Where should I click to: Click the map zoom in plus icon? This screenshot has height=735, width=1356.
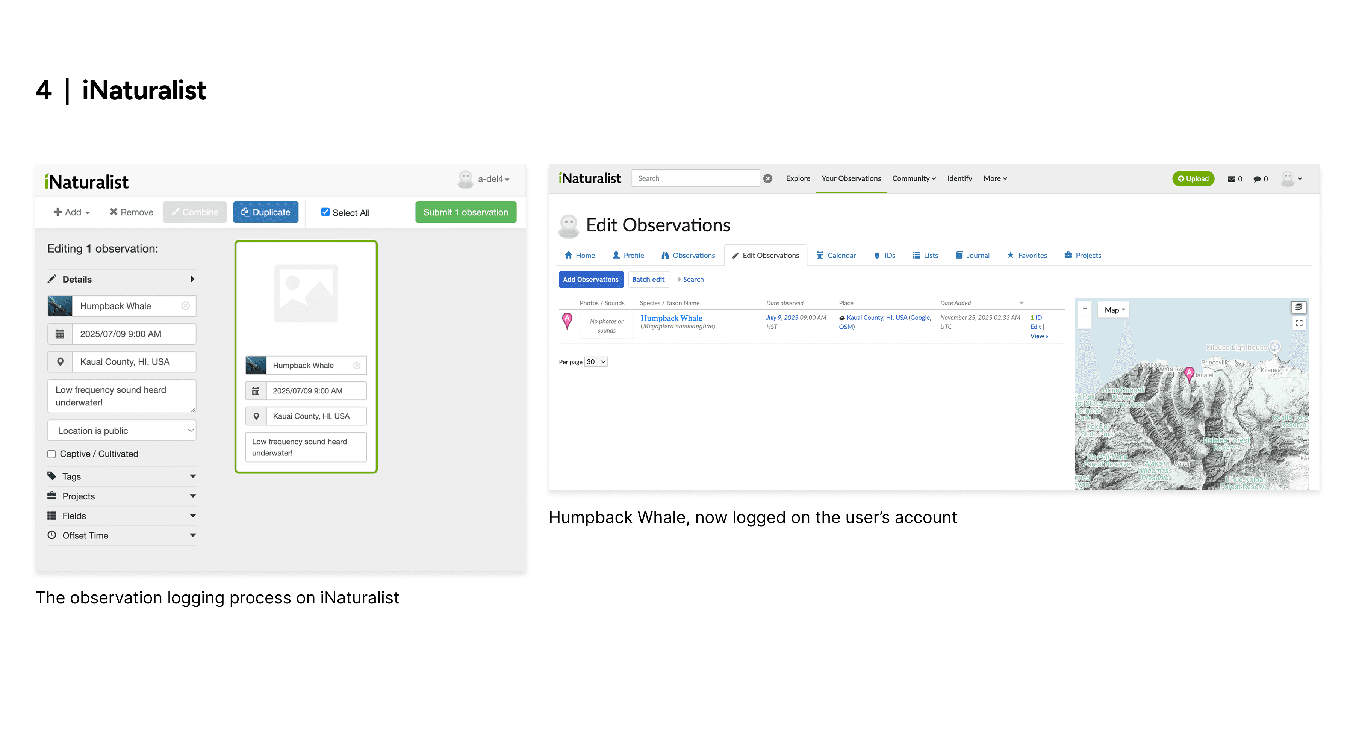1084,308
